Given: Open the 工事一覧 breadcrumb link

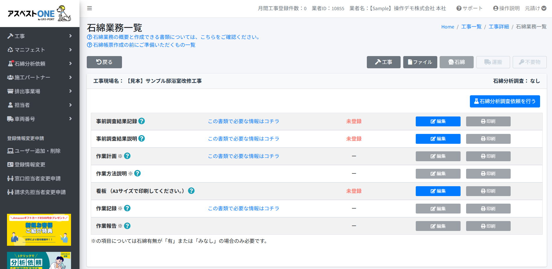Looking at the screenshot, I should coord(471,27).
